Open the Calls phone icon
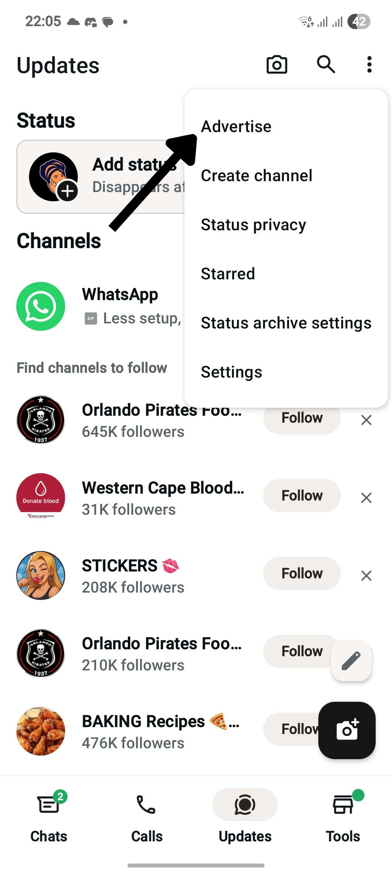The height and width of the screenshot is (873, 392). pyautogui.click(x=146, y=805)
